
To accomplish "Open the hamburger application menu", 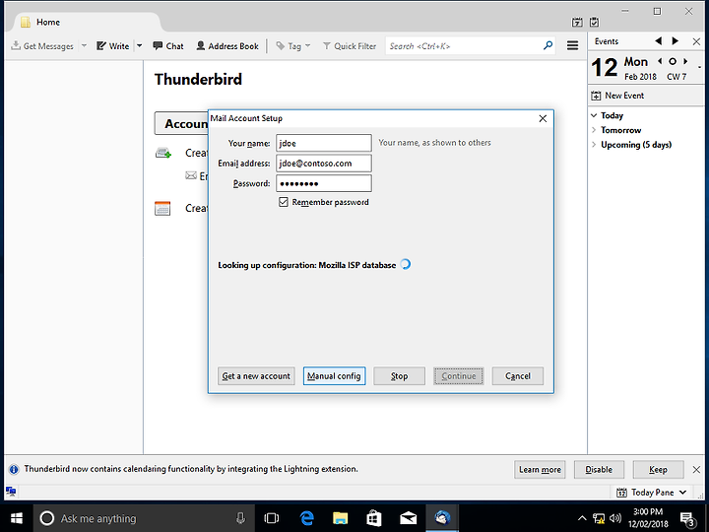I will 572,45.
